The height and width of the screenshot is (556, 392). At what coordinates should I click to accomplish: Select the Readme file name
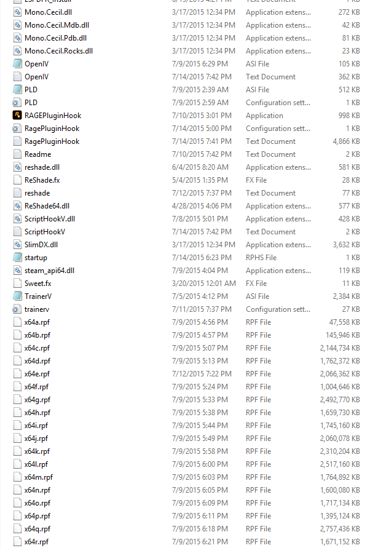(x=38, y=154)
